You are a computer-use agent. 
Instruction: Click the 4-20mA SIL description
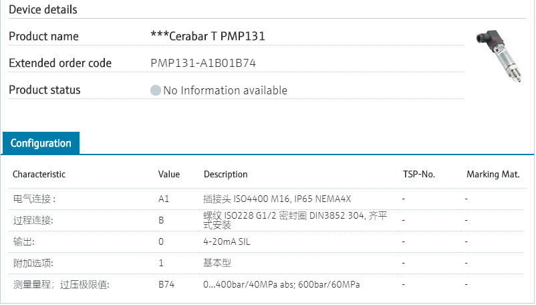click(231, 241)
